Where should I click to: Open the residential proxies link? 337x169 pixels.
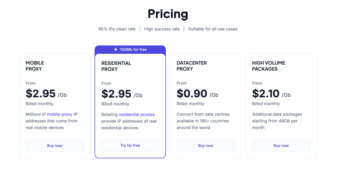[x=137, y=114]
